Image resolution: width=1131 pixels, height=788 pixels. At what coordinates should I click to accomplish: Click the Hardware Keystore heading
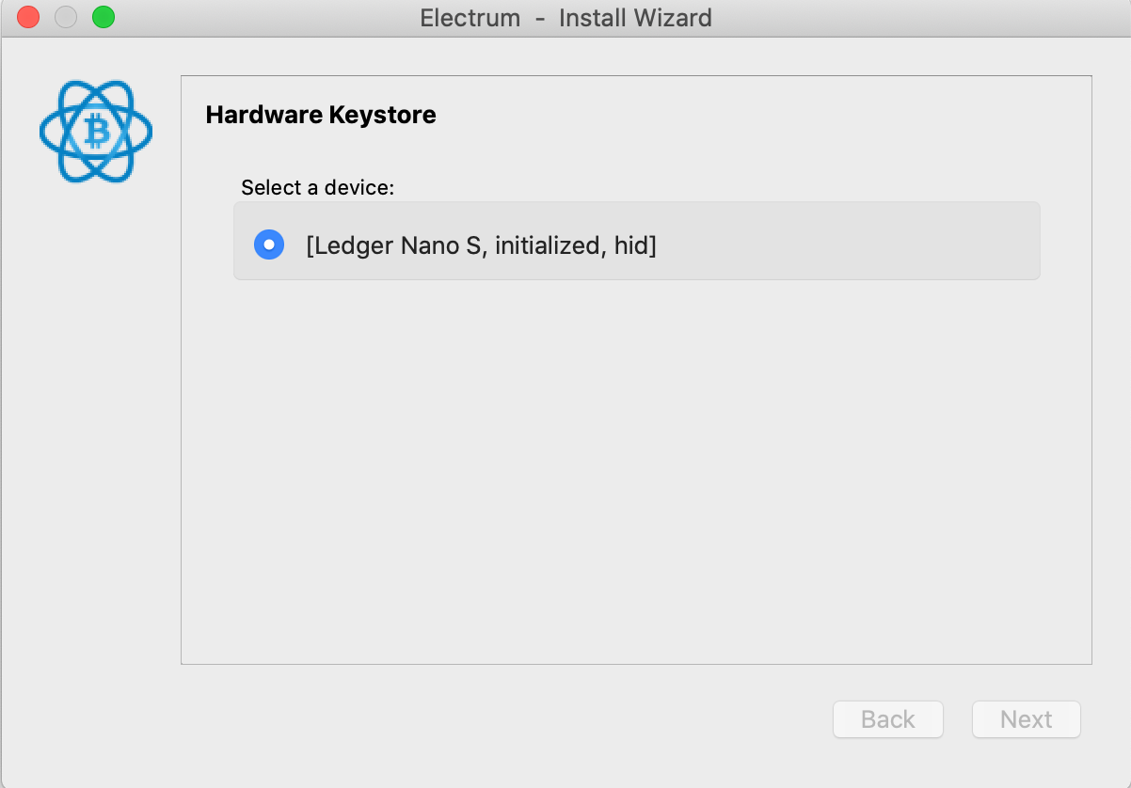(x=321, y=116)
